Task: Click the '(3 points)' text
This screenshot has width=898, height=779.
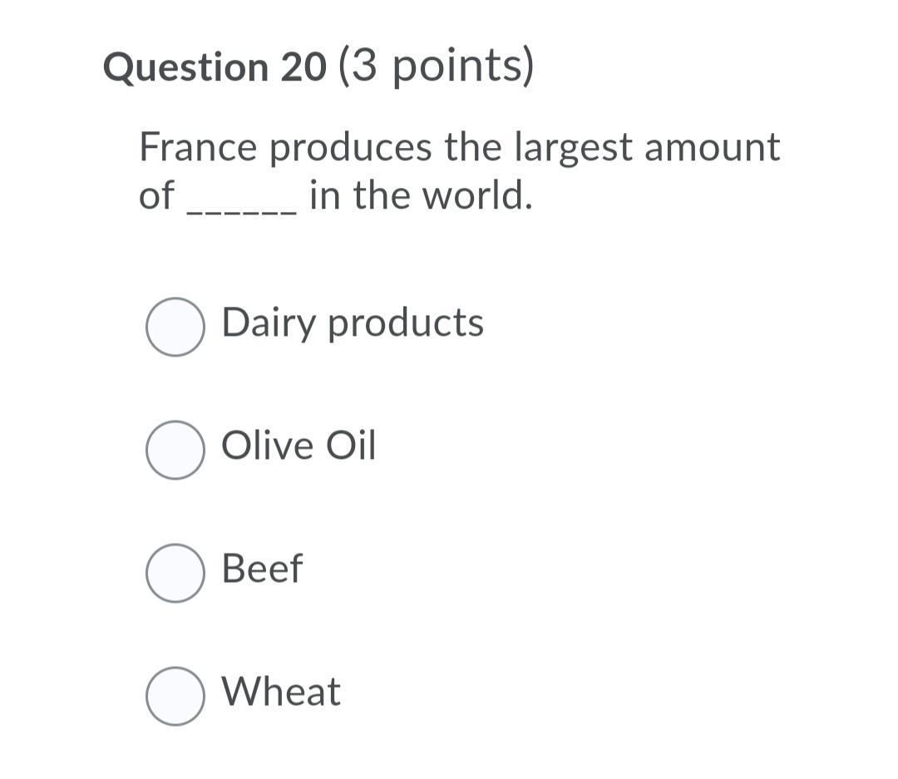Action: click(x=437, y=67)
